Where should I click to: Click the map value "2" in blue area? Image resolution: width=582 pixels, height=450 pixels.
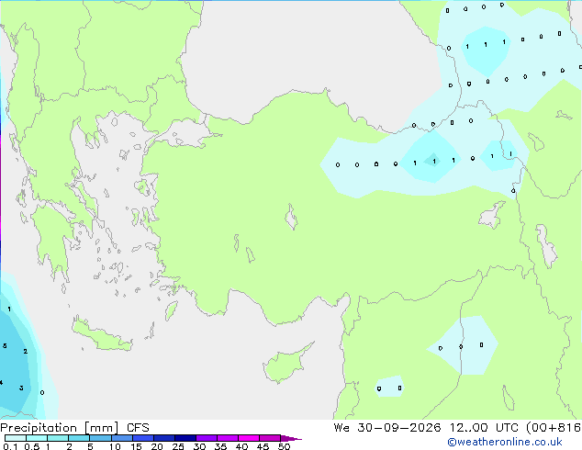point(25,351)
